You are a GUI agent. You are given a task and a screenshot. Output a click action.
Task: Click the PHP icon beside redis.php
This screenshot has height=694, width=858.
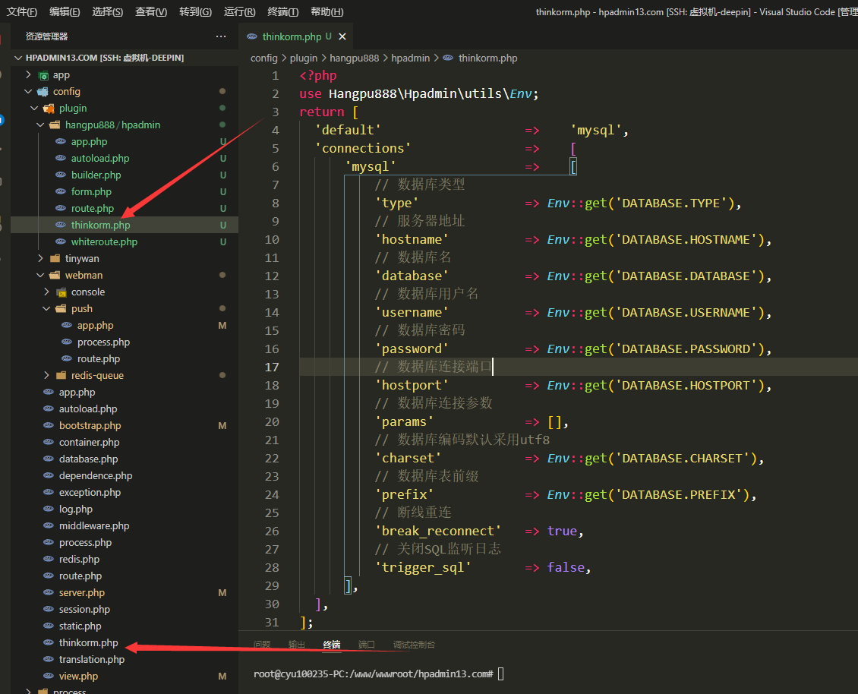[49, 560]
